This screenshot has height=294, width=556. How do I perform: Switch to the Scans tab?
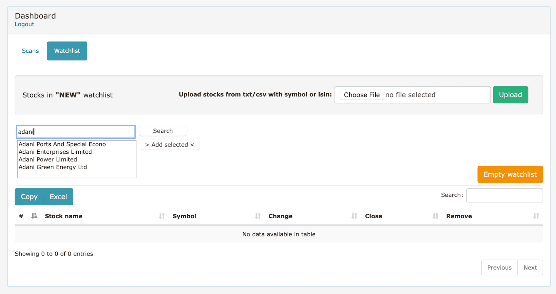30,51
